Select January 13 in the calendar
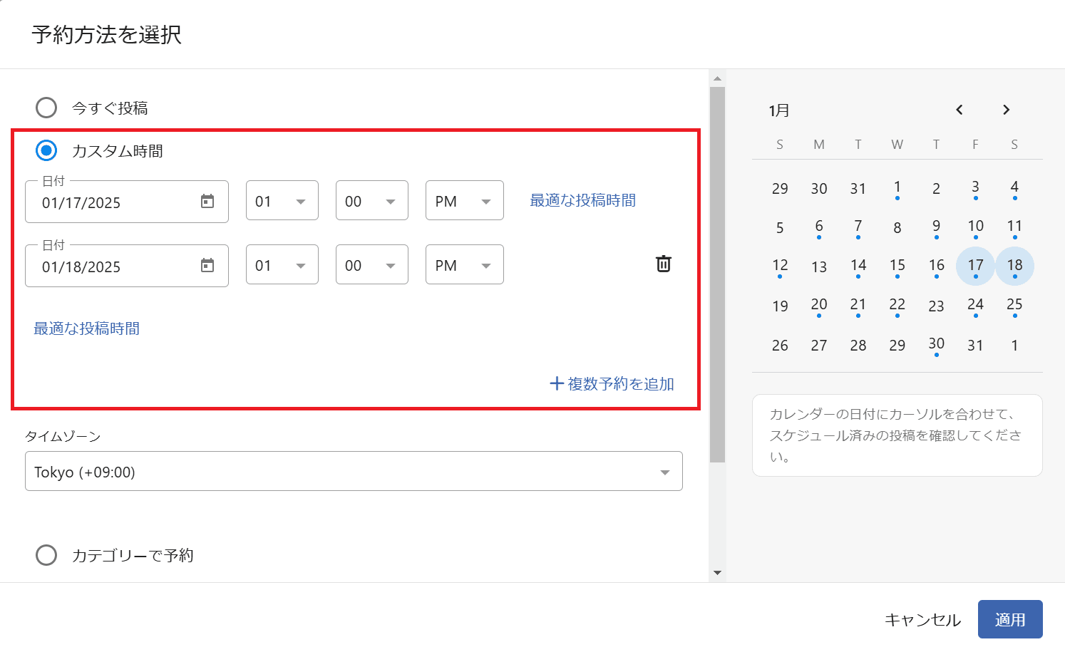Viewport: 1065px width, 652px height. (819, 267)
